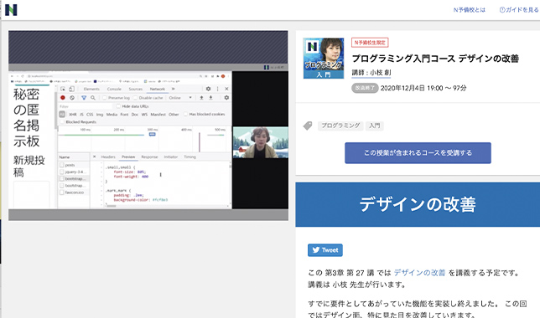Open the Response tab of the request

(x=149, y=156)
